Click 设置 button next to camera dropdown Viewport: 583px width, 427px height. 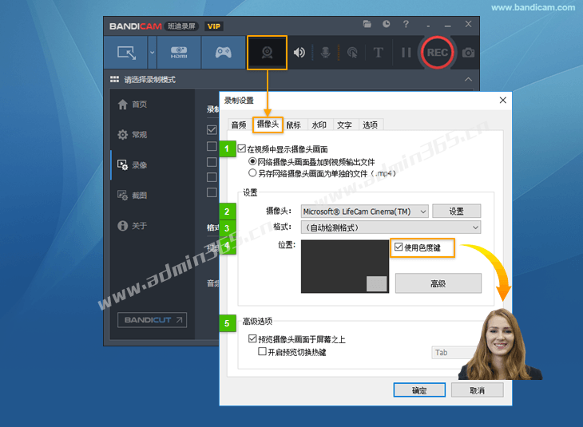coord(457,211)
